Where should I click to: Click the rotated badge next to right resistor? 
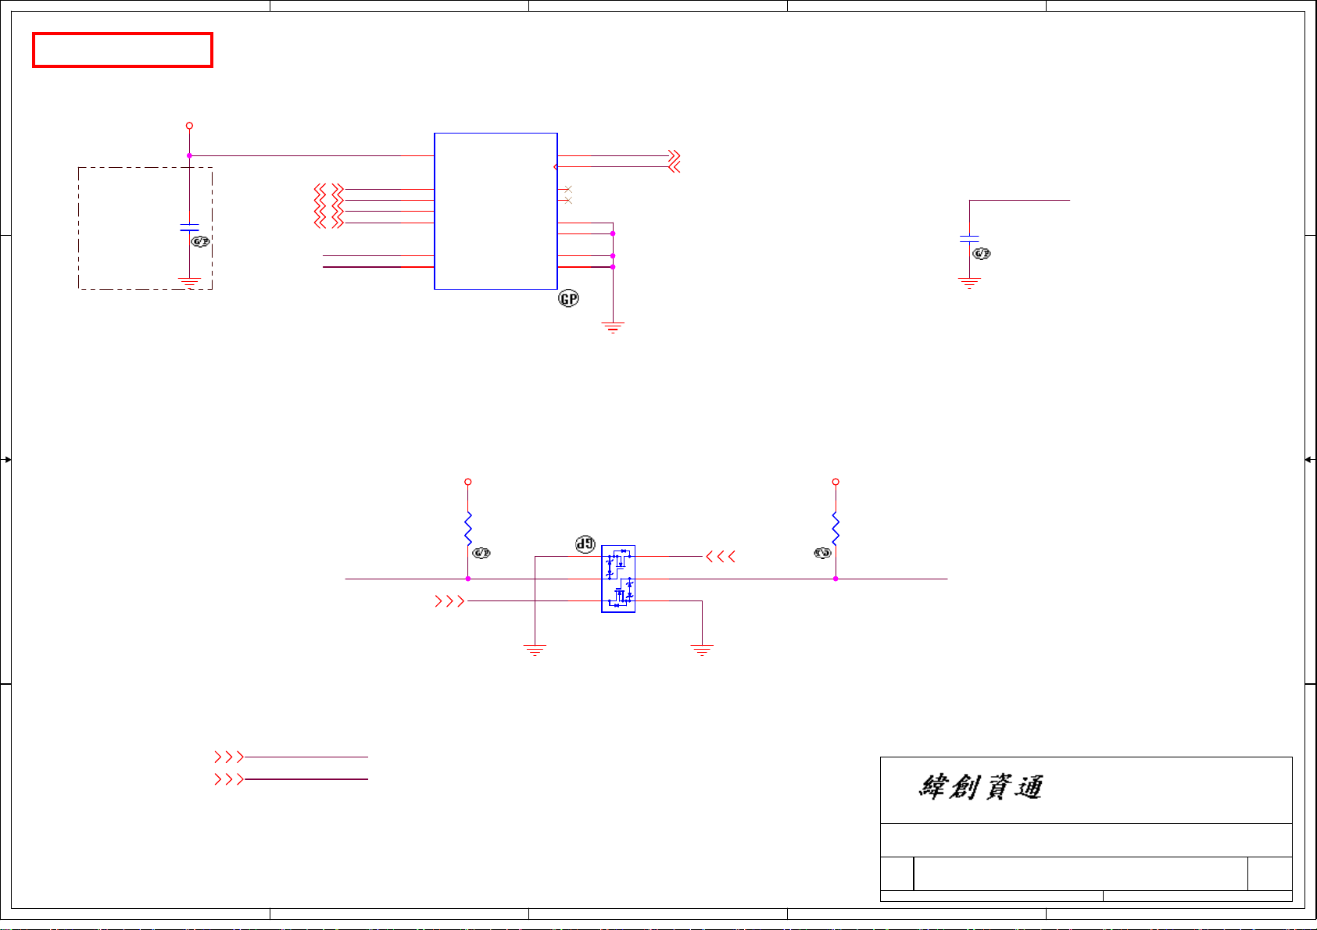[x=822, y=553]
